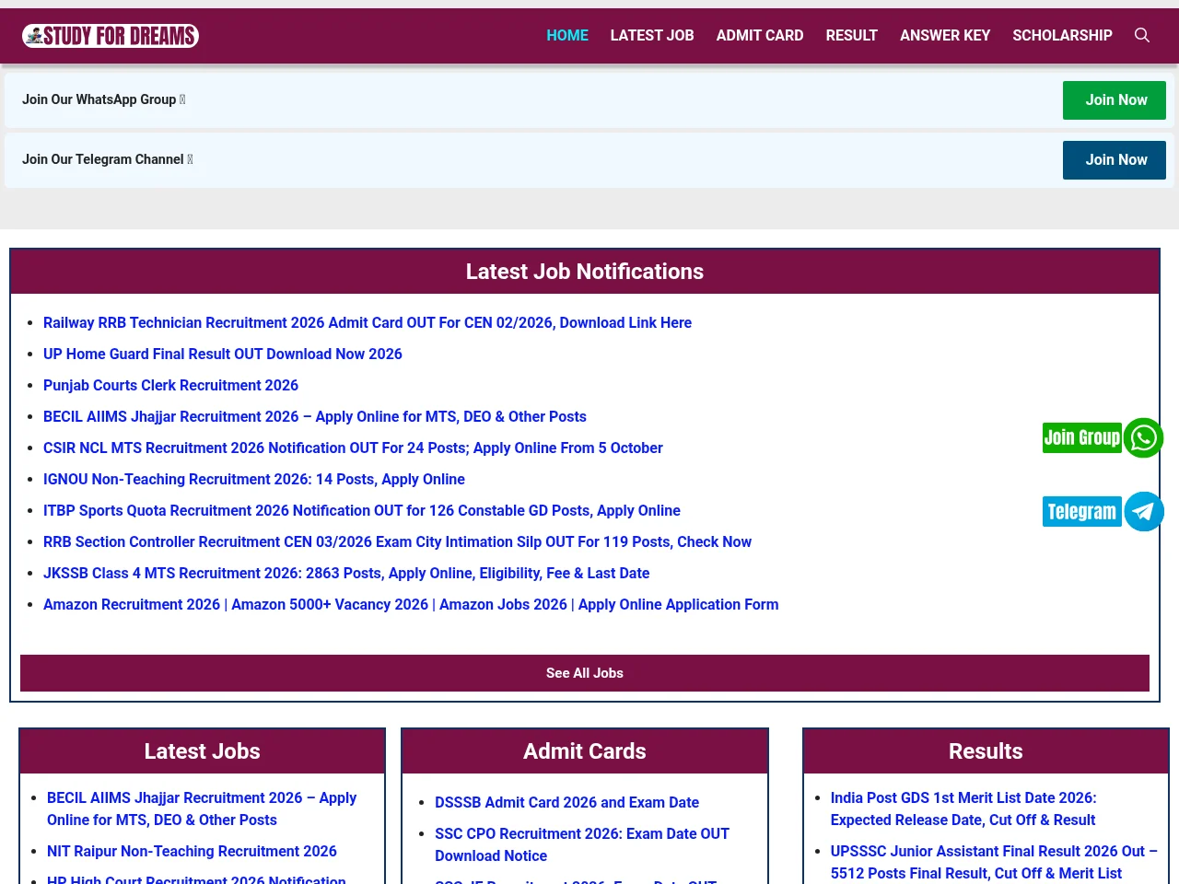Go to the HOME menu item
The height and width of the screenshot is (884, 1179).
coord(567,35)
